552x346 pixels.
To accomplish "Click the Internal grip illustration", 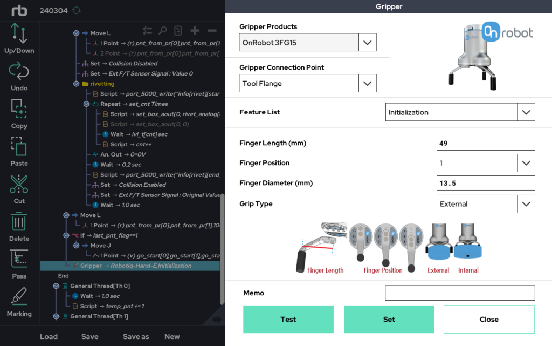I will click(467, 241).
